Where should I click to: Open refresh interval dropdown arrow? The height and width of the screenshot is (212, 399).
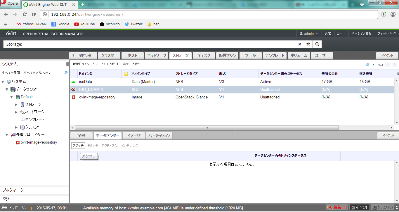[x=373, y=65]
